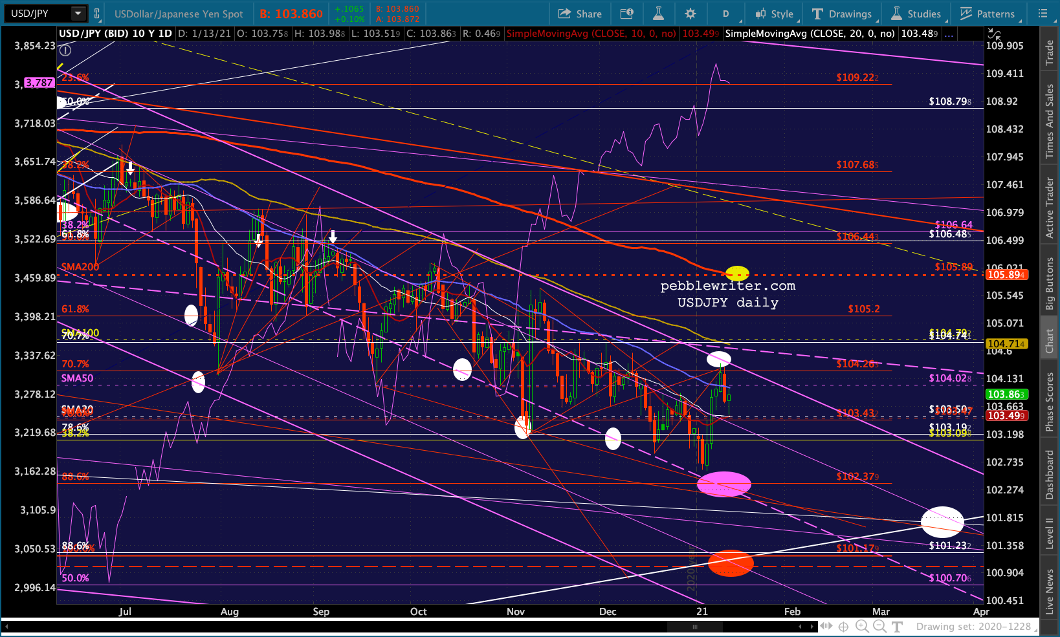Toggle the chart pin icon beside the symbol
1060x637 pixels.
[x=97, y=14]
